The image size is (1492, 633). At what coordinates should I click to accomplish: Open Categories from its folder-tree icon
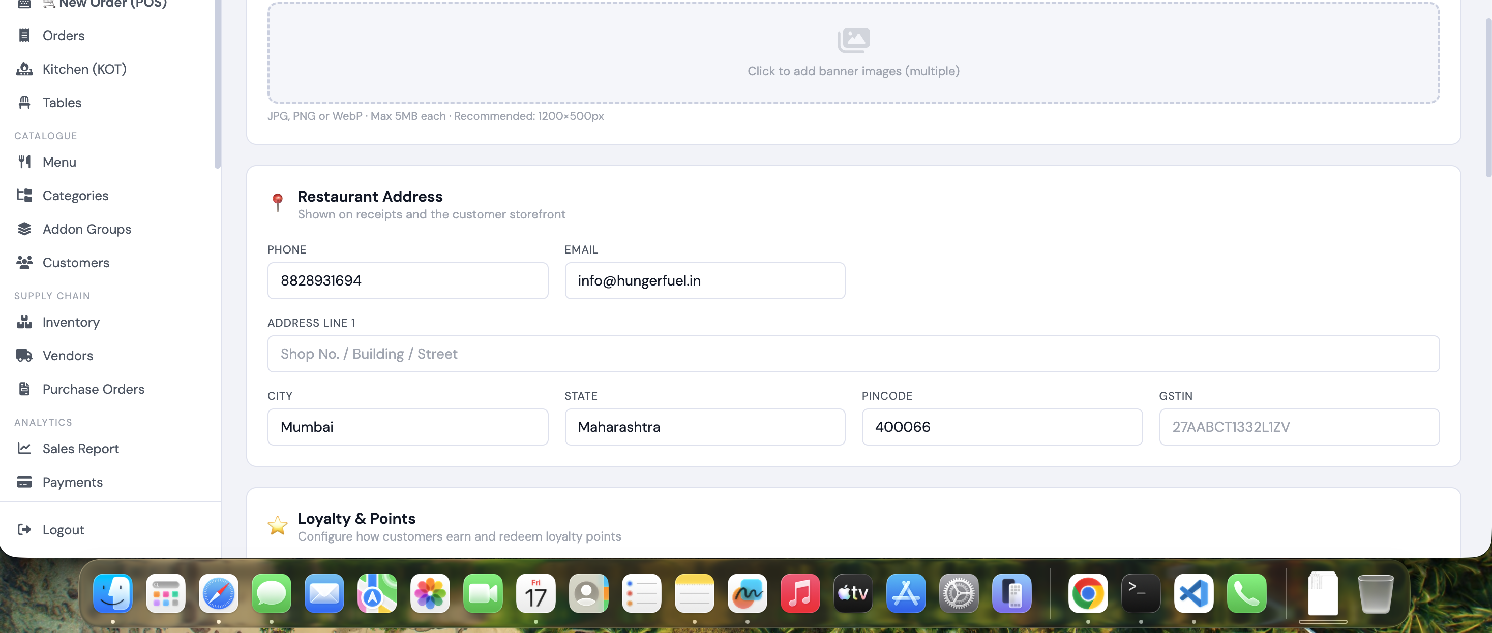tap(24, 196)
